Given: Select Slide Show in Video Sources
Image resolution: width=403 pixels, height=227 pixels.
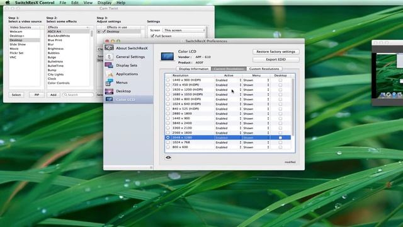Looking at the screenshot, I should [x=18, y=44].
